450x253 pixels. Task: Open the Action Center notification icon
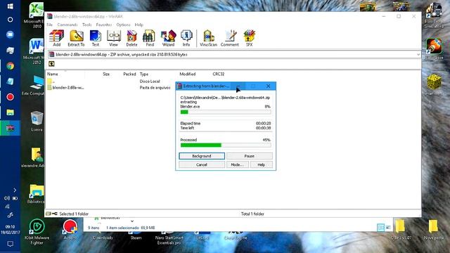click(10, 244)
